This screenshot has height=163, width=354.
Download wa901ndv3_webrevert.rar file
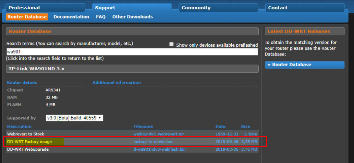point(159,134)
